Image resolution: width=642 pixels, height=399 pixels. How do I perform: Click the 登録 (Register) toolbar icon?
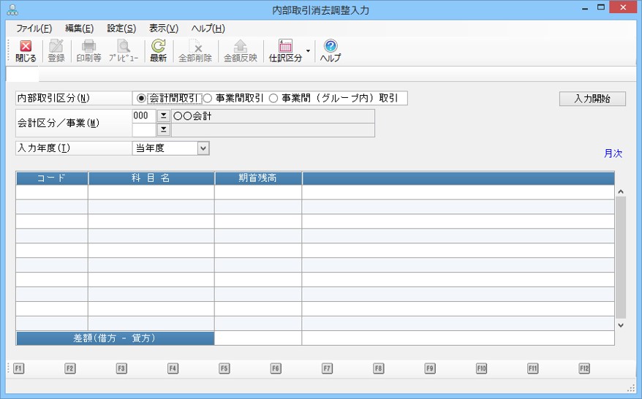tap(56, 50)
